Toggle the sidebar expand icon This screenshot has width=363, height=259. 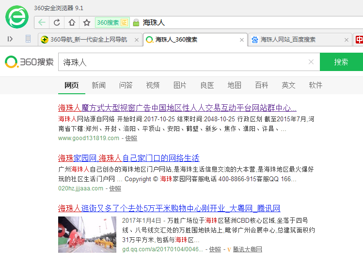[10, 39]
